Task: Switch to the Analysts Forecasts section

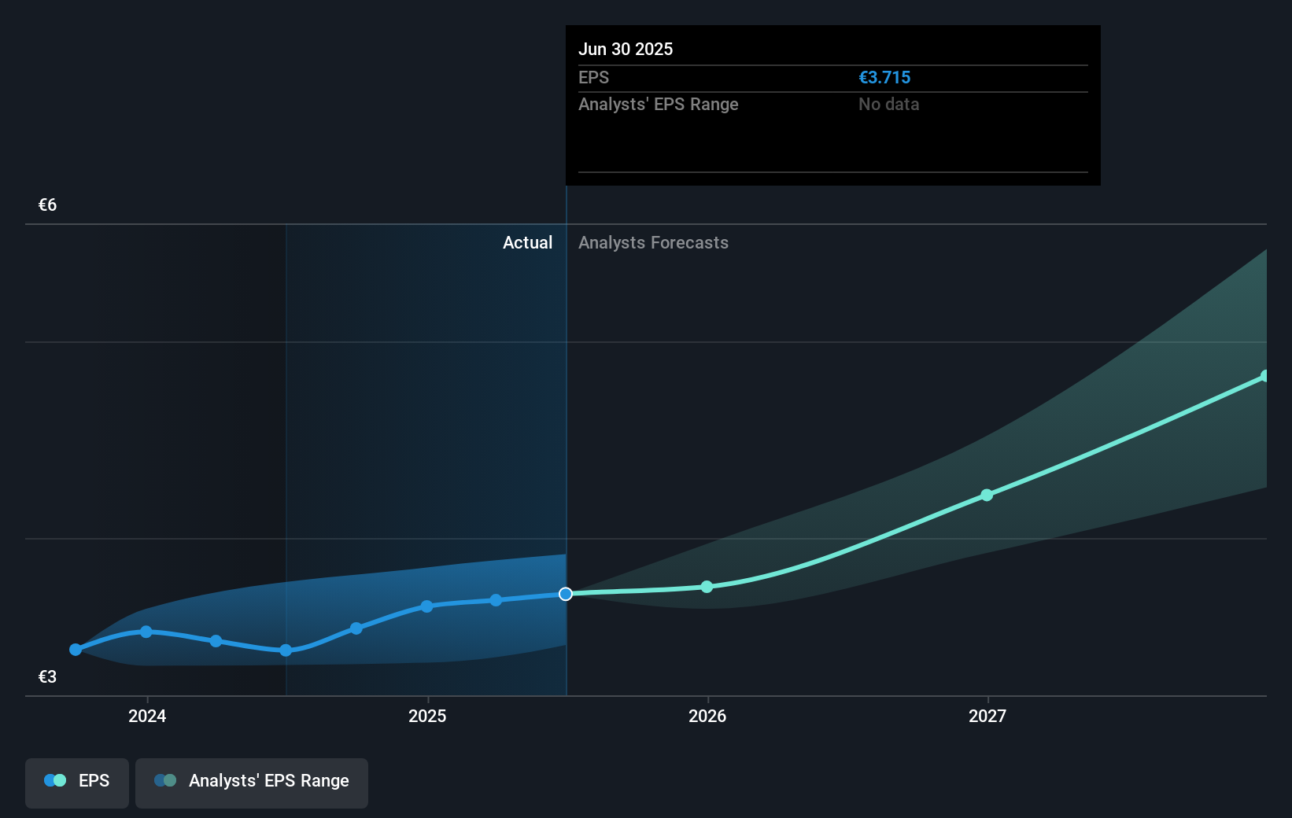Action: (653, 242)
